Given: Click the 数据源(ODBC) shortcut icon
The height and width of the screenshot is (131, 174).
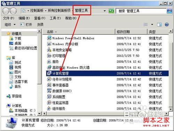Looking at the screenshot, I should [49, 91].
